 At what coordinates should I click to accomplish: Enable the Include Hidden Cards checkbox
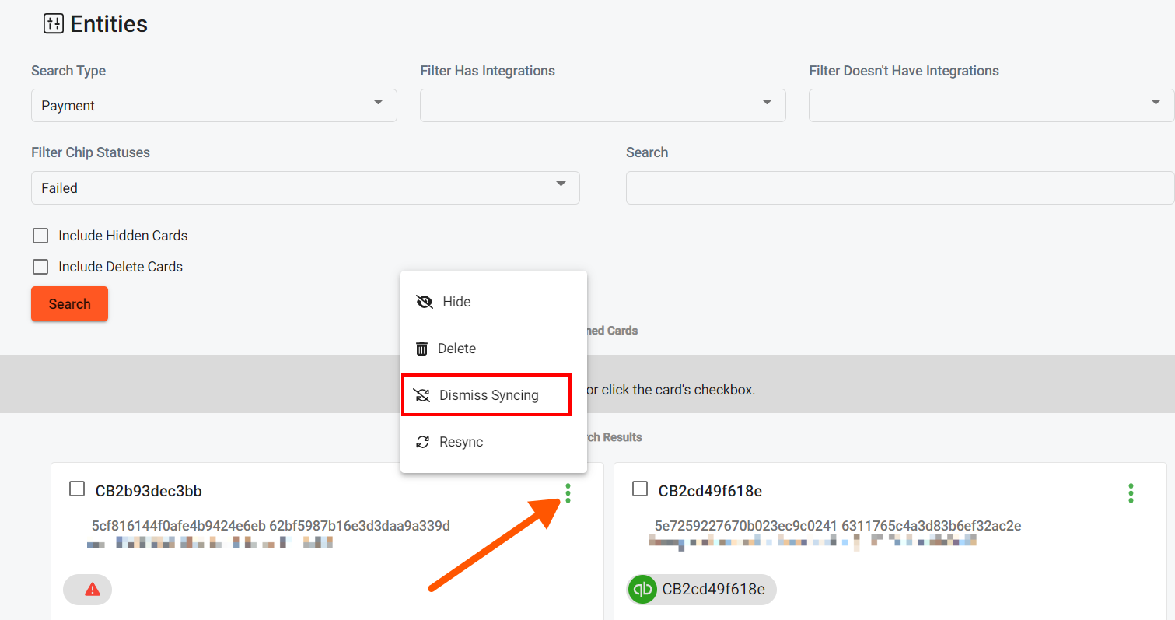pos(40,236)
